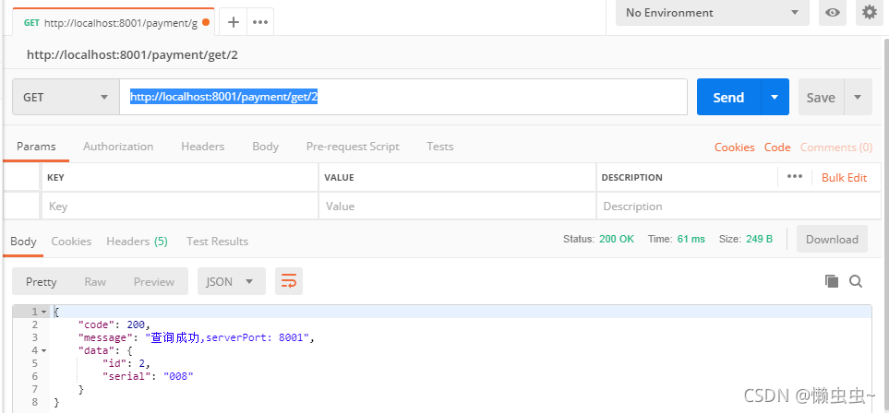Image resolution: width=889 pixels, height=413 pixels.
Task: Open the Code snippet link
Action: coord(777,147)
